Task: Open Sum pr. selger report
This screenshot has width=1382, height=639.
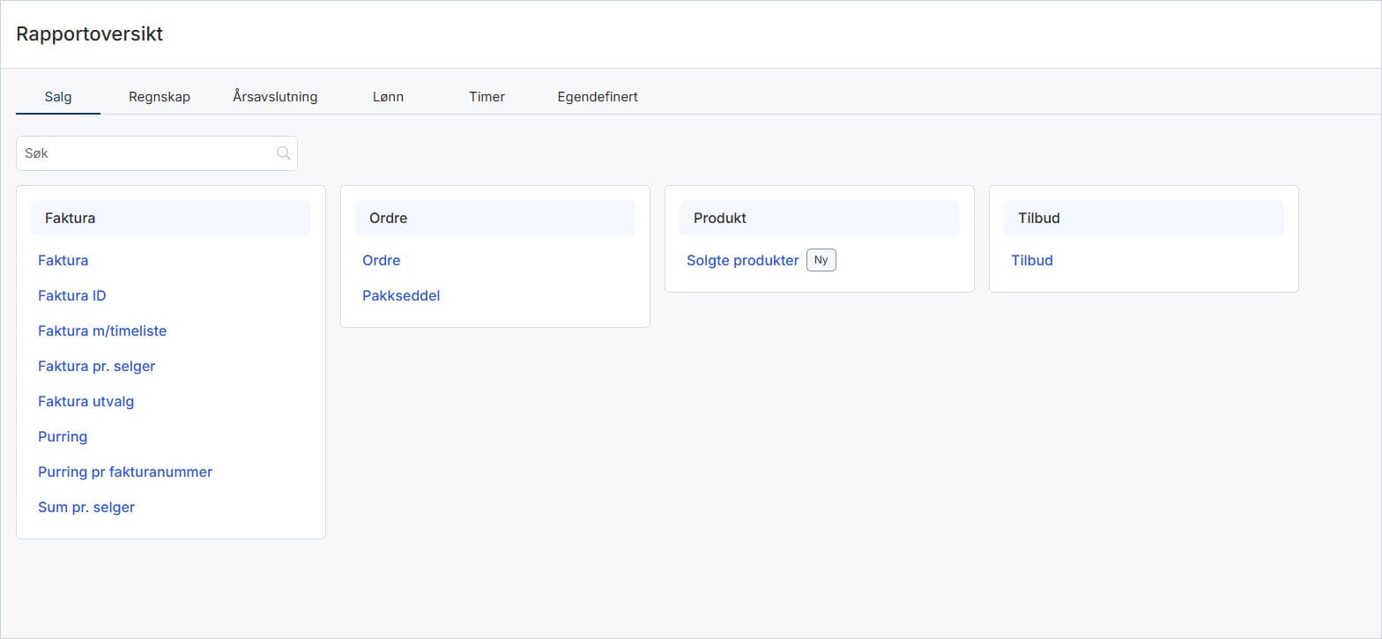Action: [x=86, y=508]
